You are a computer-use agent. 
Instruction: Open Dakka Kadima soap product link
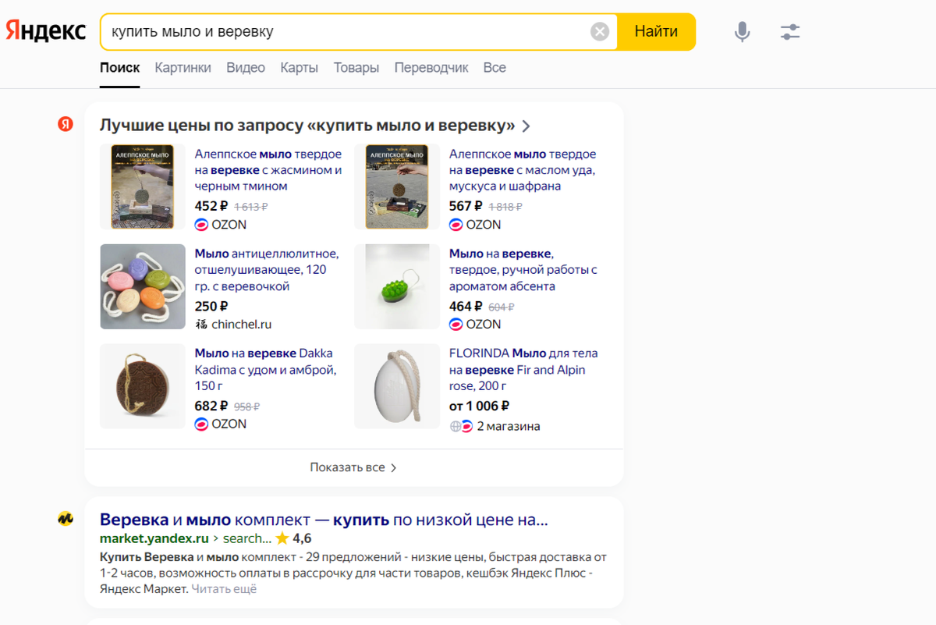pos(265,369)
